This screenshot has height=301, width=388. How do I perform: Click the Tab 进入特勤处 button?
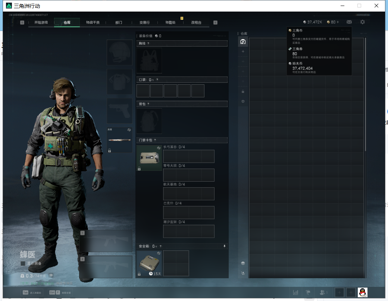pos(32,292)
